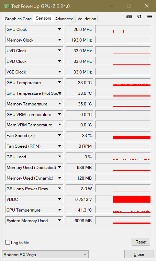Click the VDDC red history graph
The image size is (156, 261).
click(123, 199)
